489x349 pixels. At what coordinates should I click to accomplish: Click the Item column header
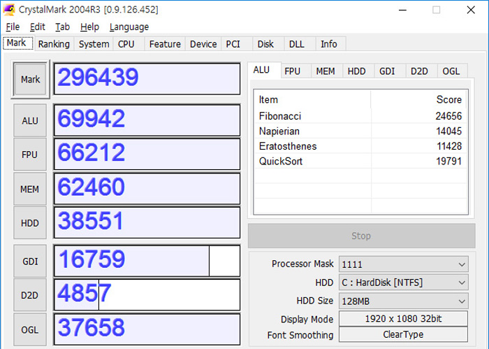312,99
